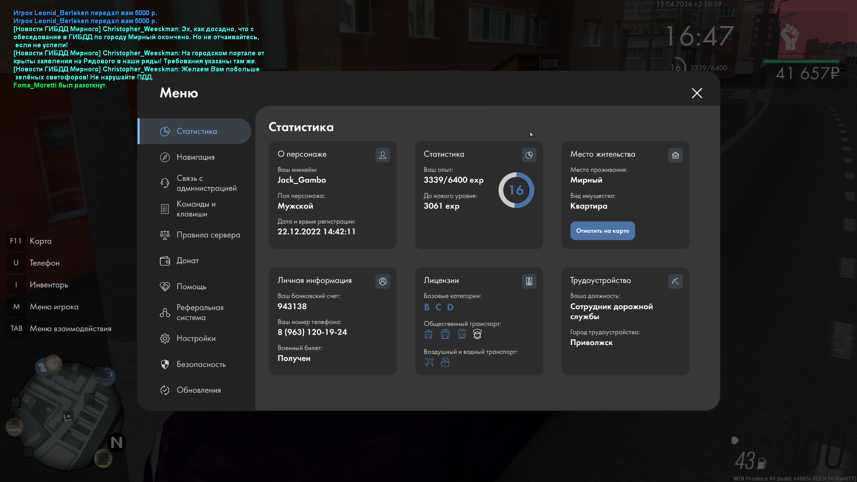Click the tools icon in Трудоустройство card
Image resolution: width=857 pixels, height=482 pixels.
[675, 281]
